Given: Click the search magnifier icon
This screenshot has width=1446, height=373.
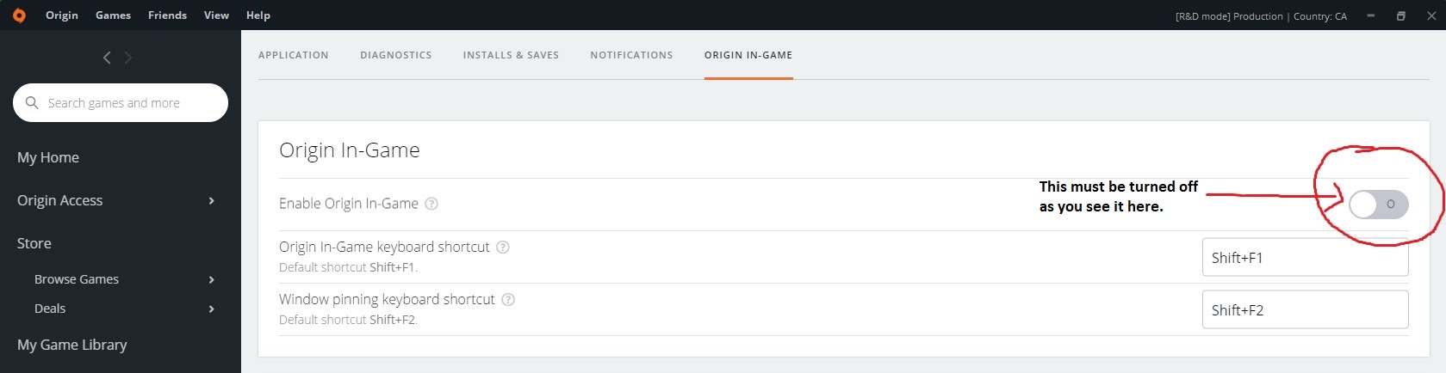Looking at the screenshot, I should coord(33,103).
